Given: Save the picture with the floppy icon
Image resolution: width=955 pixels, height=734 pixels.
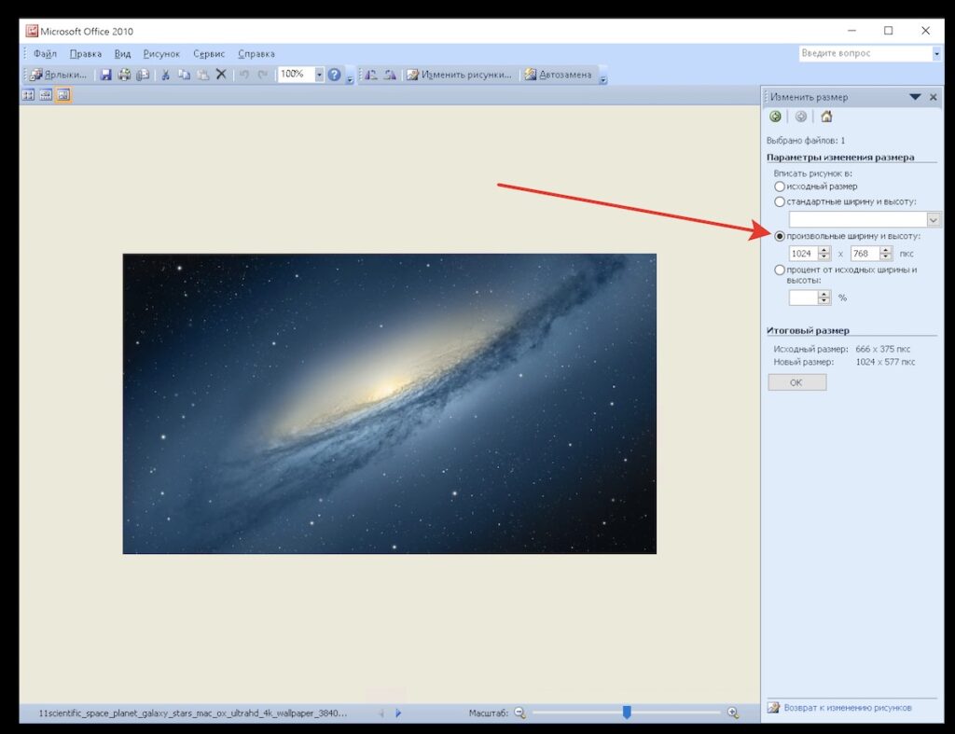Looking at the screenshot, I should (106, 75).
